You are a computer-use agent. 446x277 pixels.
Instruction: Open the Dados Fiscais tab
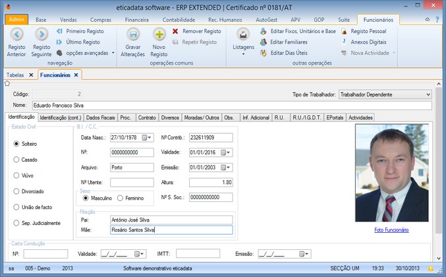[101, 117]
